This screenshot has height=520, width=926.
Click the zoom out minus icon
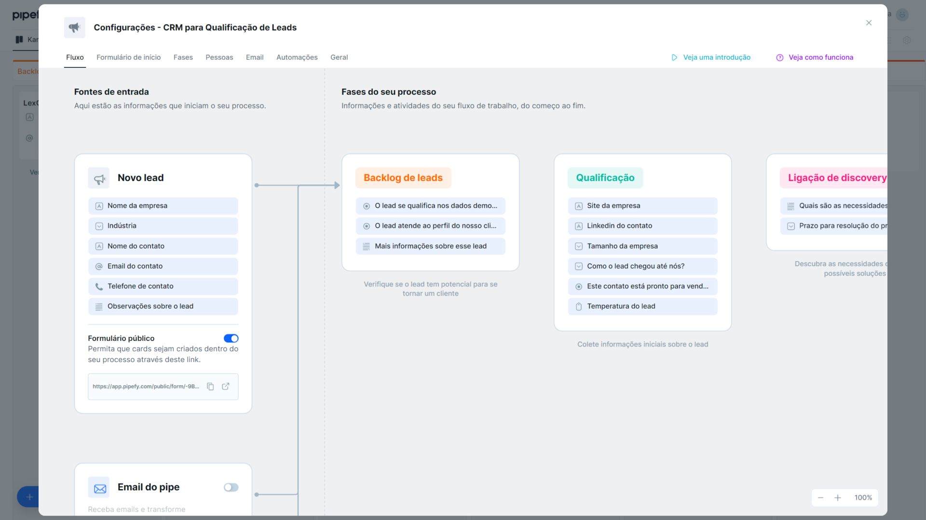pyautogui.click(x=820, y=498)
